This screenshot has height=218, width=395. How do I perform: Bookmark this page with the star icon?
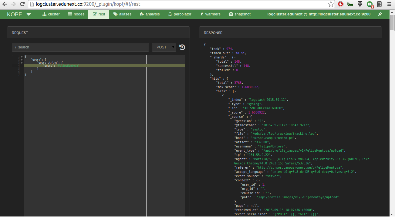tap(331, 4)
